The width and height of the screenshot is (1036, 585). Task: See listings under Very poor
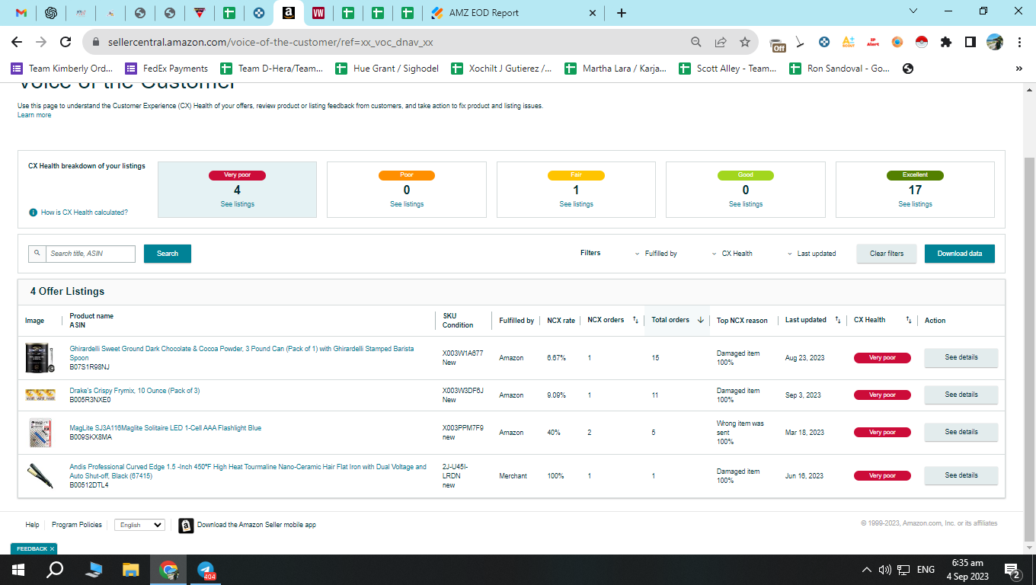[238, 204]
